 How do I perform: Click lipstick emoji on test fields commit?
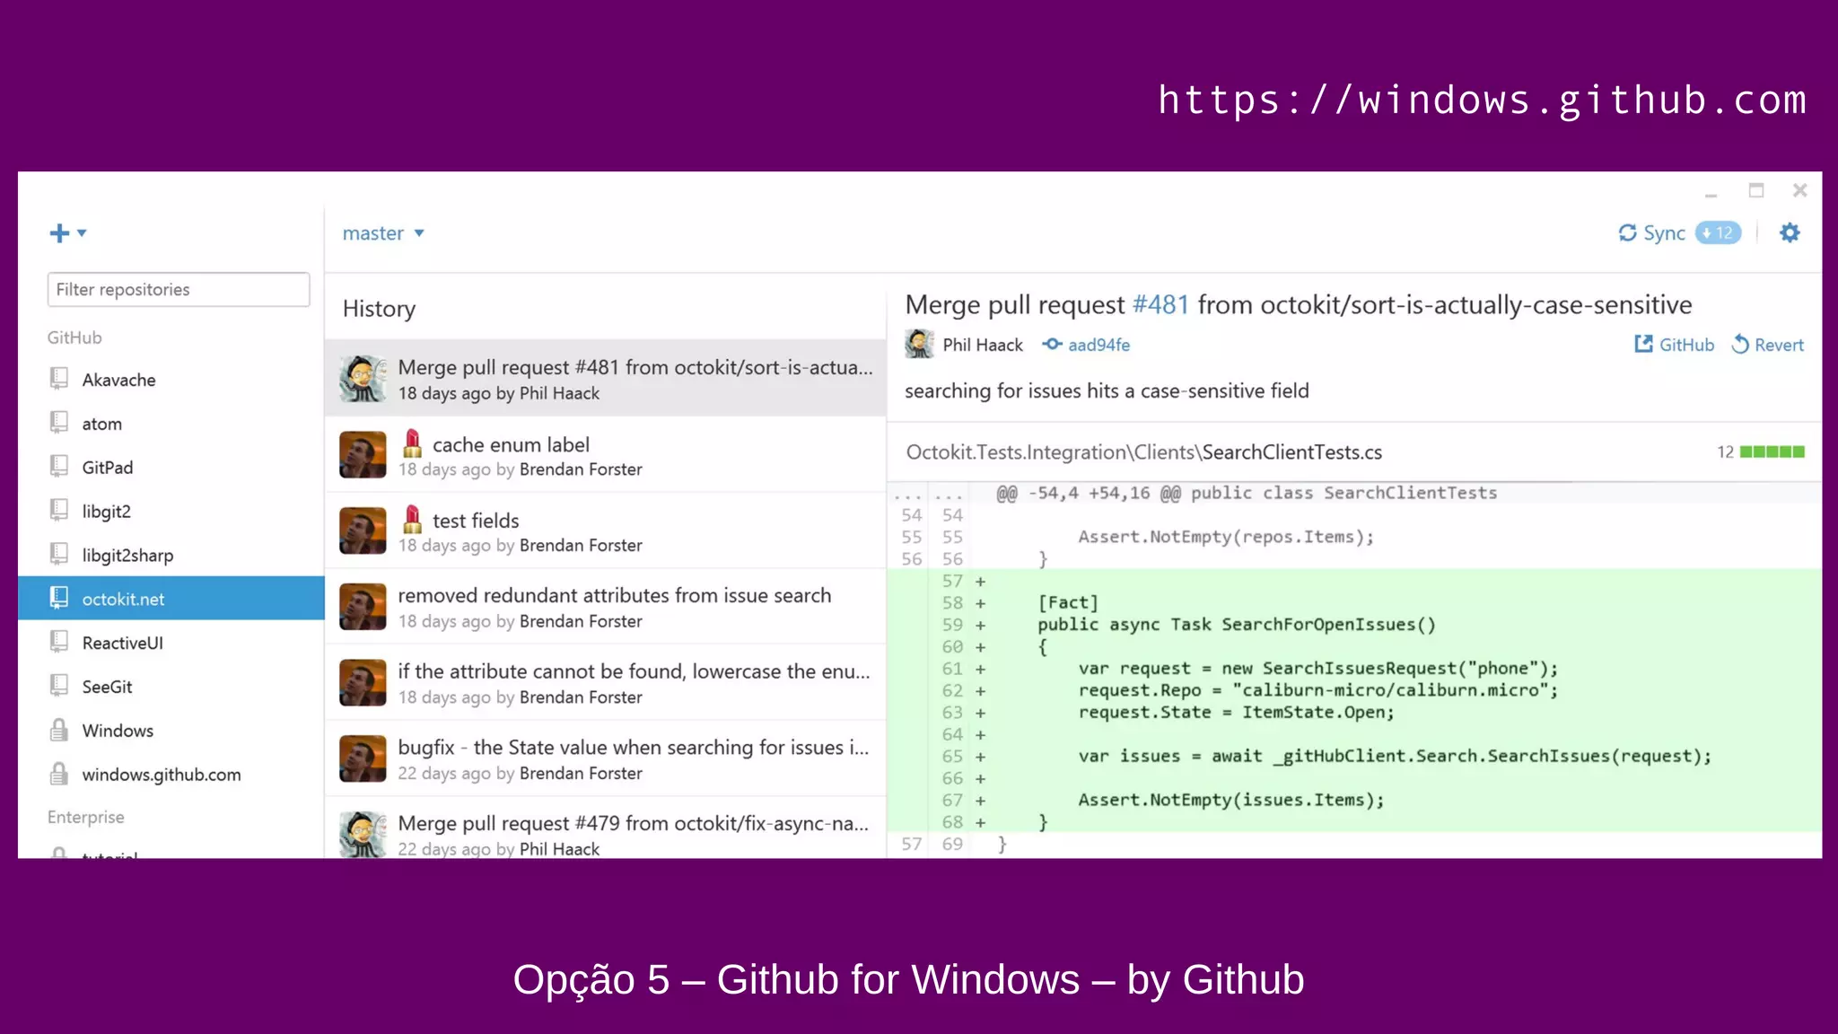point(412,520)
